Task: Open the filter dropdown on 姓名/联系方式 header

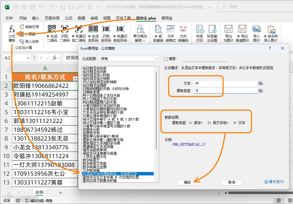Action: 75,78
